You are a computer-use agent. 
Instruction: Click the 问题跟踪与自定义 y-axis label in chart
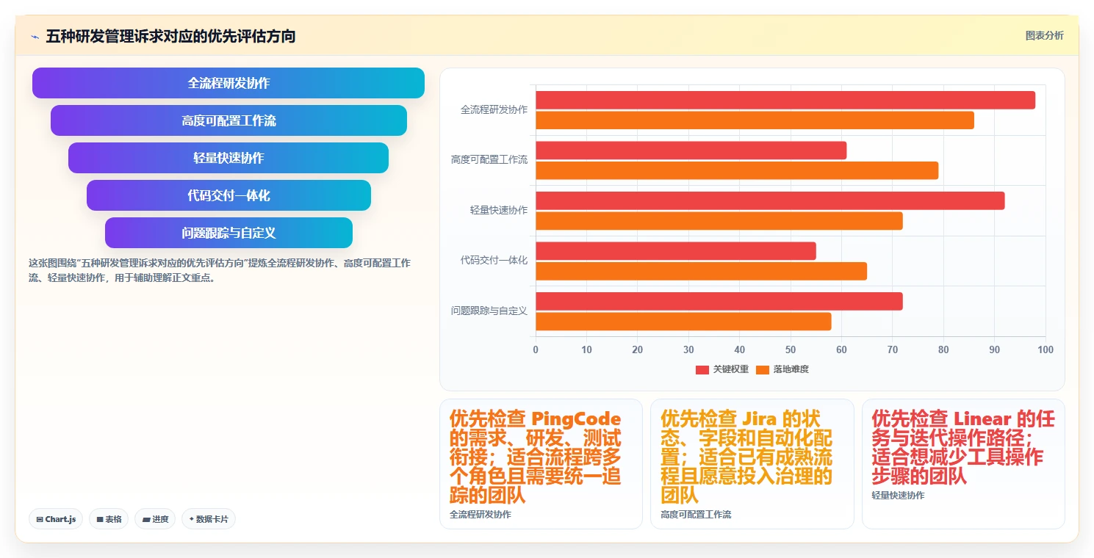tap(489, 311)
